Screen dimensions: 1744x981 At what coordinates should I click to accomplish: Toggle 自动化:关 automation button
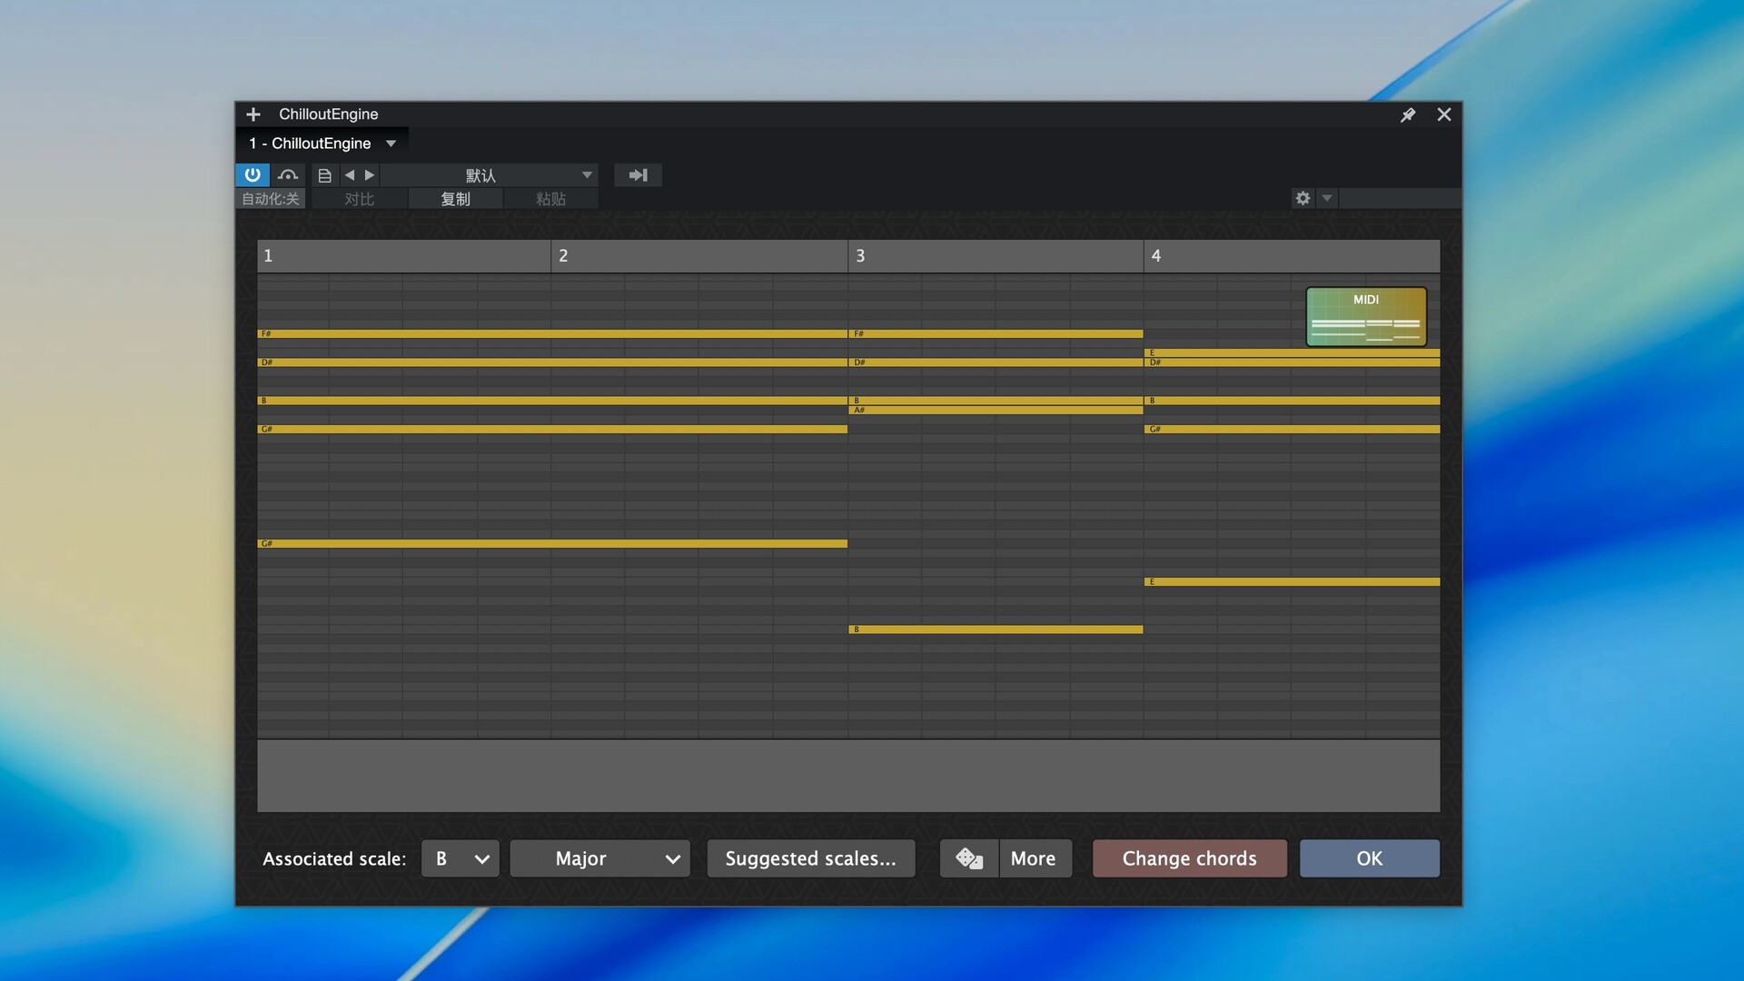271,199
